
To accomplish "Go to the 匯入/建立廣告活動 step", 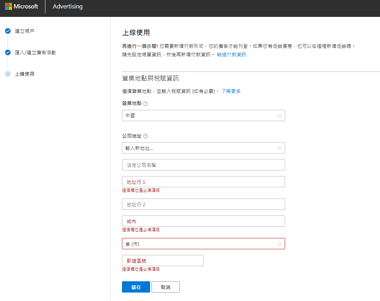I will (35, 52).
